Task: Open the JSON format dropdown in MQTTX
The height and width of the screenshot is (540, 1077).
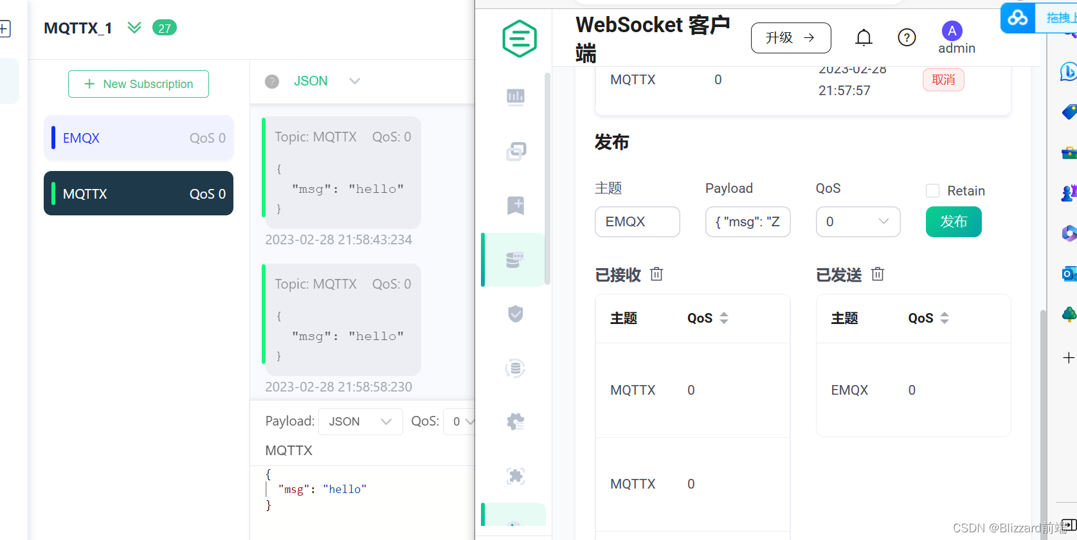Action: [x=327, y=81]
